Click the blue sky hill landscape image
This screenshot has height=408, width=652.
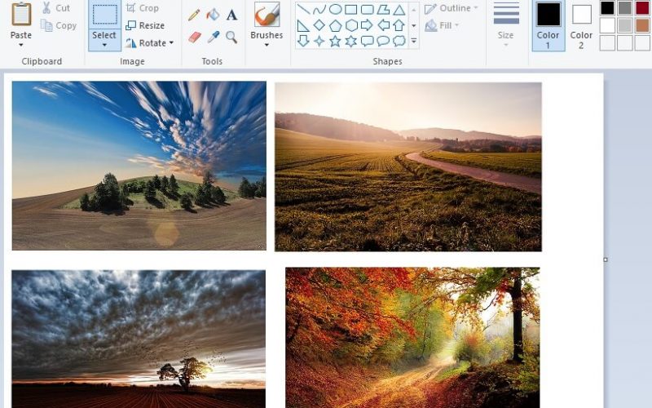pyautogui.click(x=139, y=166)
